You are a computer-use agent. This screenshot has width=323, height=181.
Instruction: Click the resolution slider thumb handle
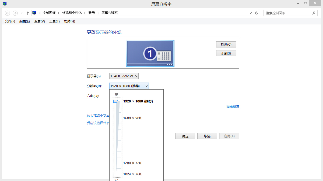coord(116,101)
